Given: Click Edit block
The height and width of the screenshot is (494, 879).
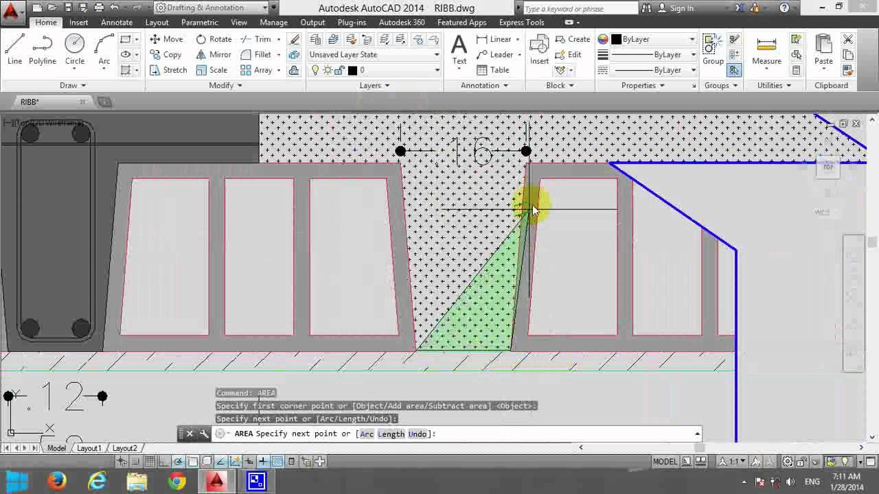Looking at the screenshot, I should (568, 55).
